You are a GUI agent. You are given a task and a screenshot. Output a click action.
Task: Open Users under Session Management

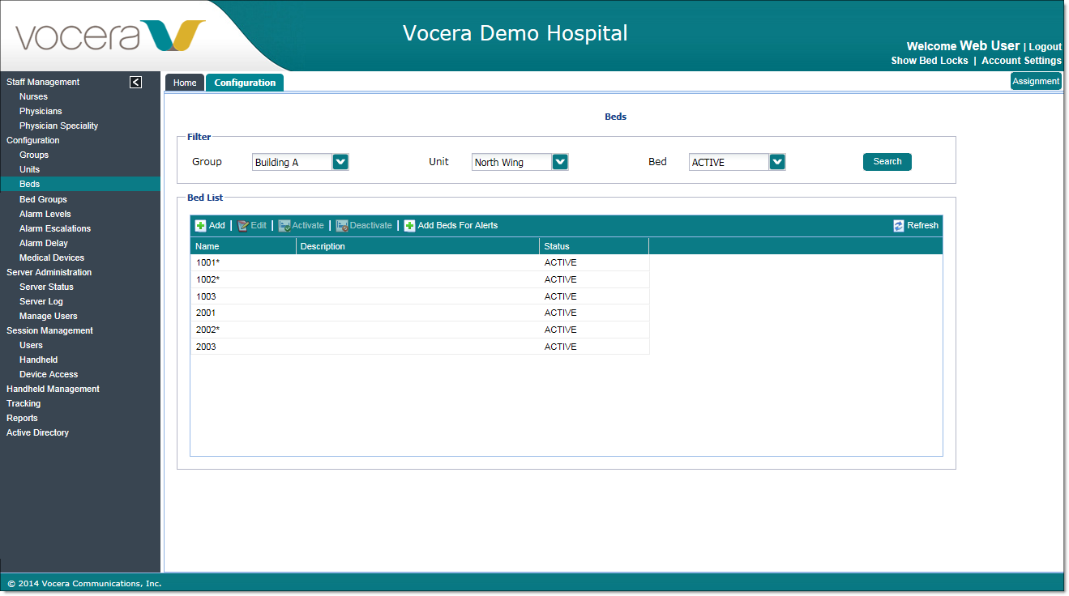[x=31, y=345]
